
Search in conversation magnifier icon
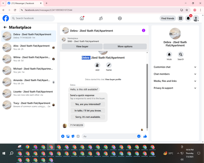coord(181,55)
